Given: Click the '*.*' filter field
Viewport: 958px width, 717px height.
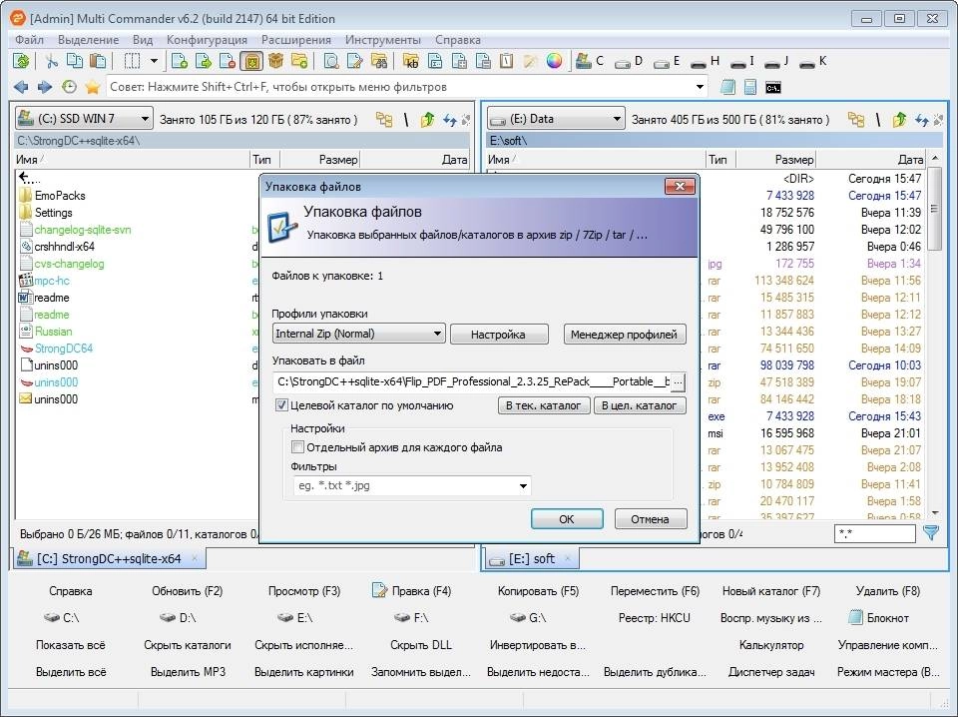Looking at the screenshot, I should (875, 533).
